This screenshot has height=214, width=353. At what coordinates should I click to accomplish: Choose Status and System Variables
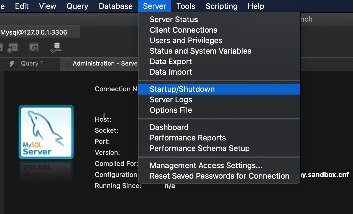click(200, 51)
